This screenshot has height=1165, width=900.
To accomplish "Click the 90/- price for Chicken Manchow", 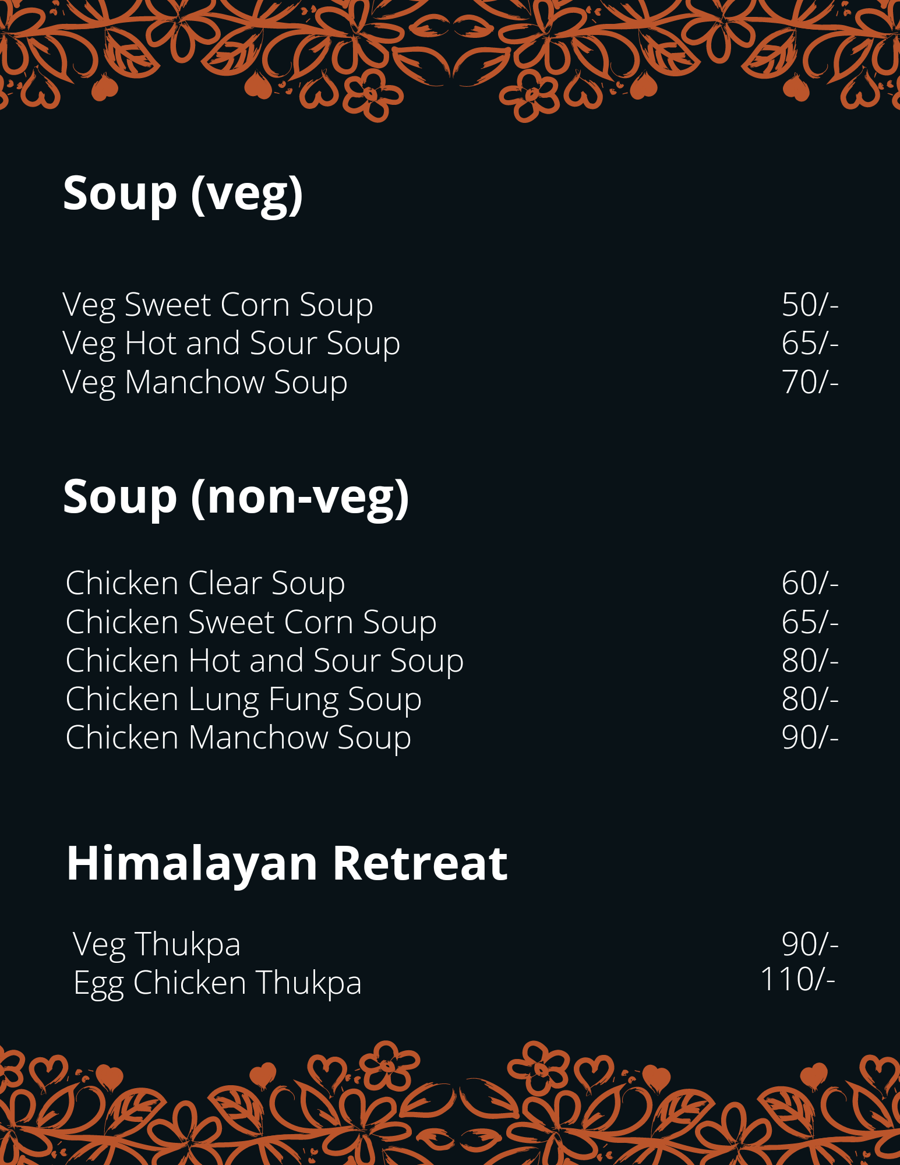I will (810, 737).
